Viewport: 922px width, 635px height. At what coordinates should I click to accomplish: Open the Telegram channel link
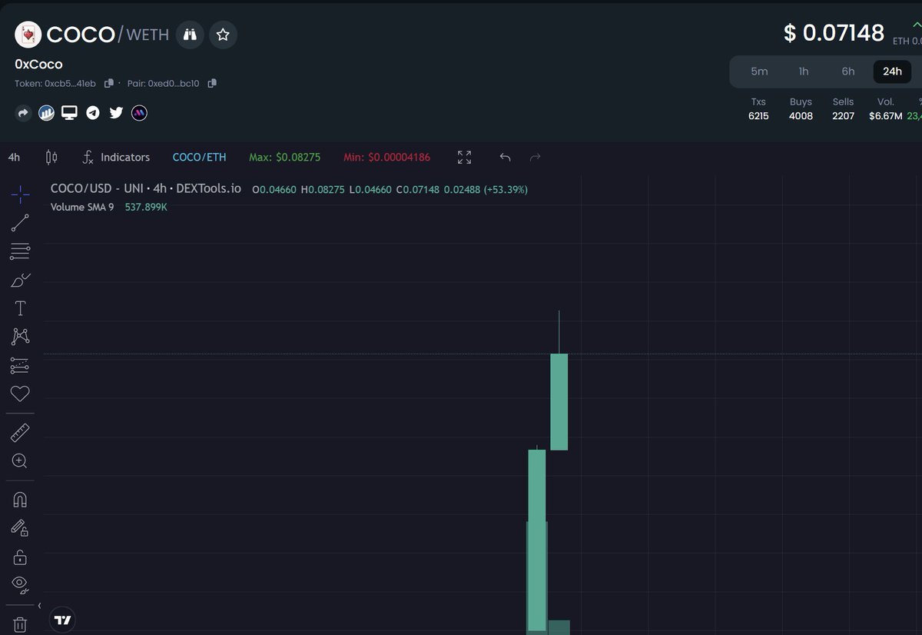pos(93,113)
